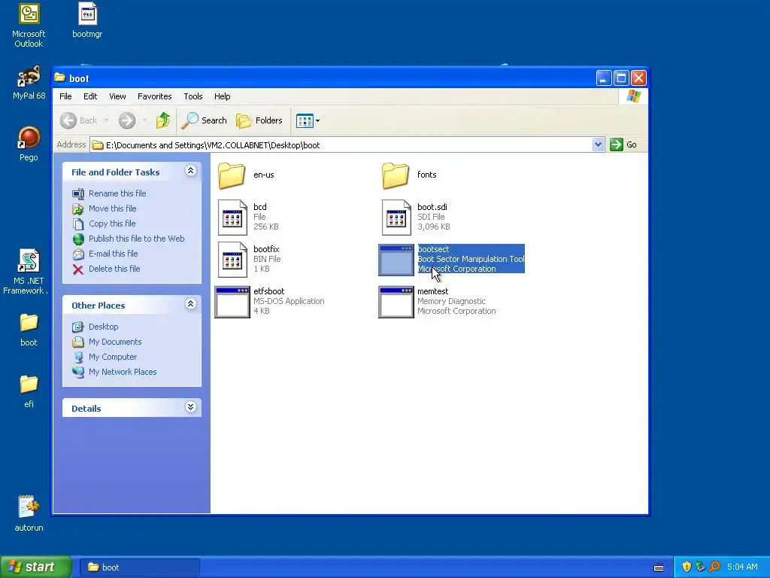Select the bcd file icon

coord(232,218)
